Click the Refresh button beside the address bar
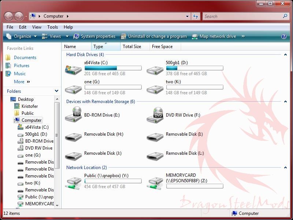 point(196,16)
